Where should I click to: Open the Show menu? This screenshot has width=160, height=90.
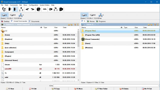click(x=25, y=5)
